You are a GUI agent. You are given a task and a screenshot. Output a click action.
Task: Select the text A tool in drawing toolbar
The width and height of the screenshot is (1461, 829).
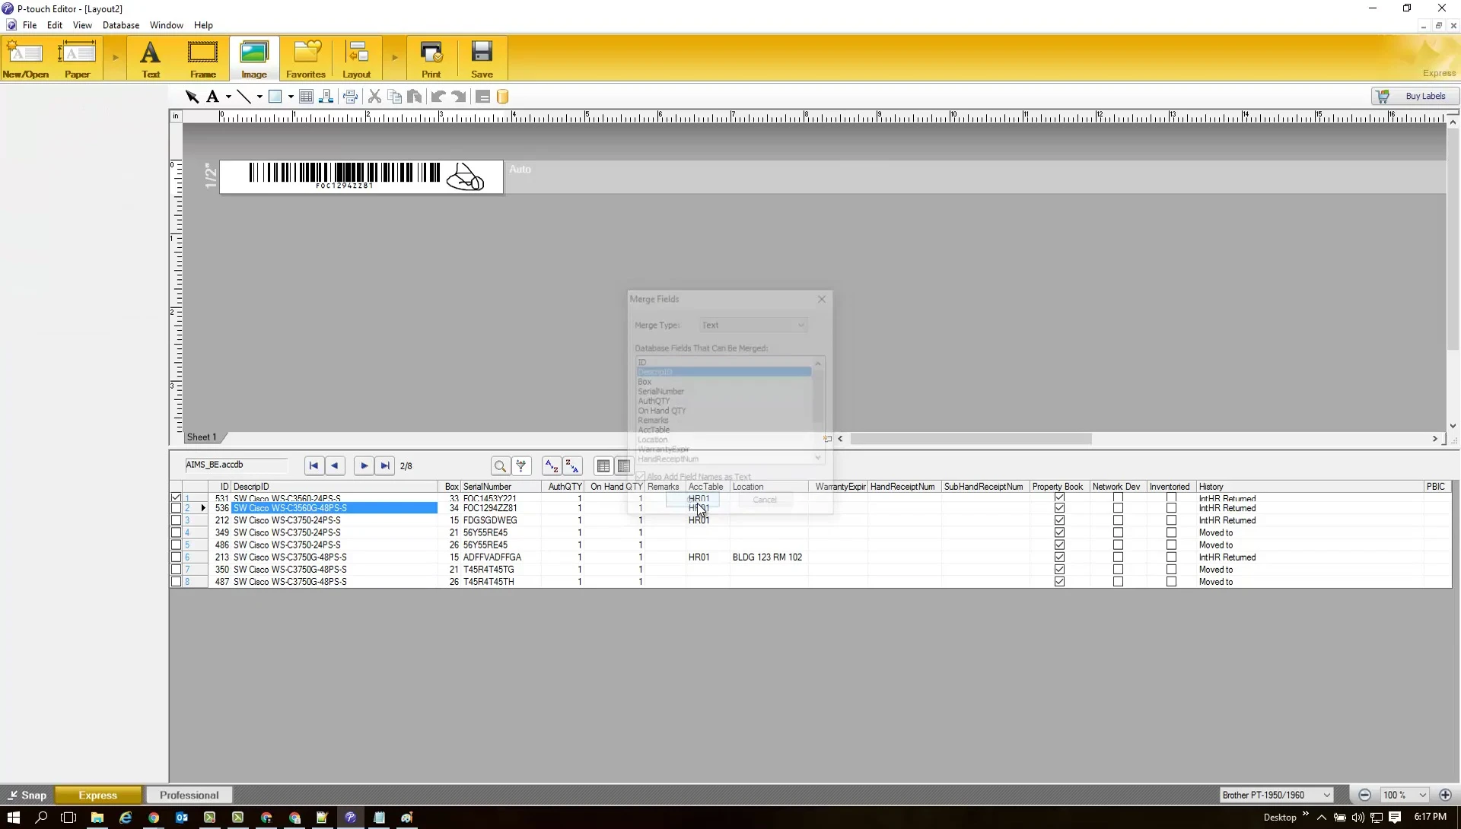[213, 97]
